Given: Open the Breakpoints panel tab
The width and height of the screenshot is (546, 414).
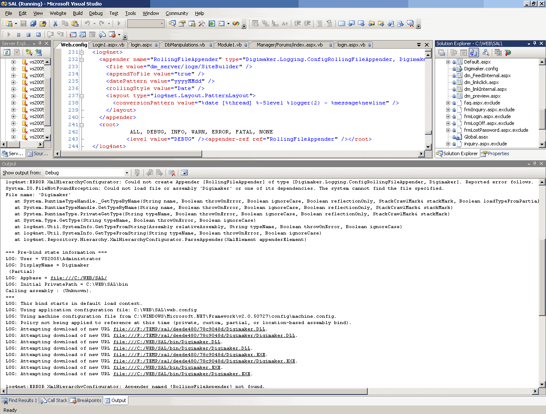Looking at the screenshot, I should 86,400.
